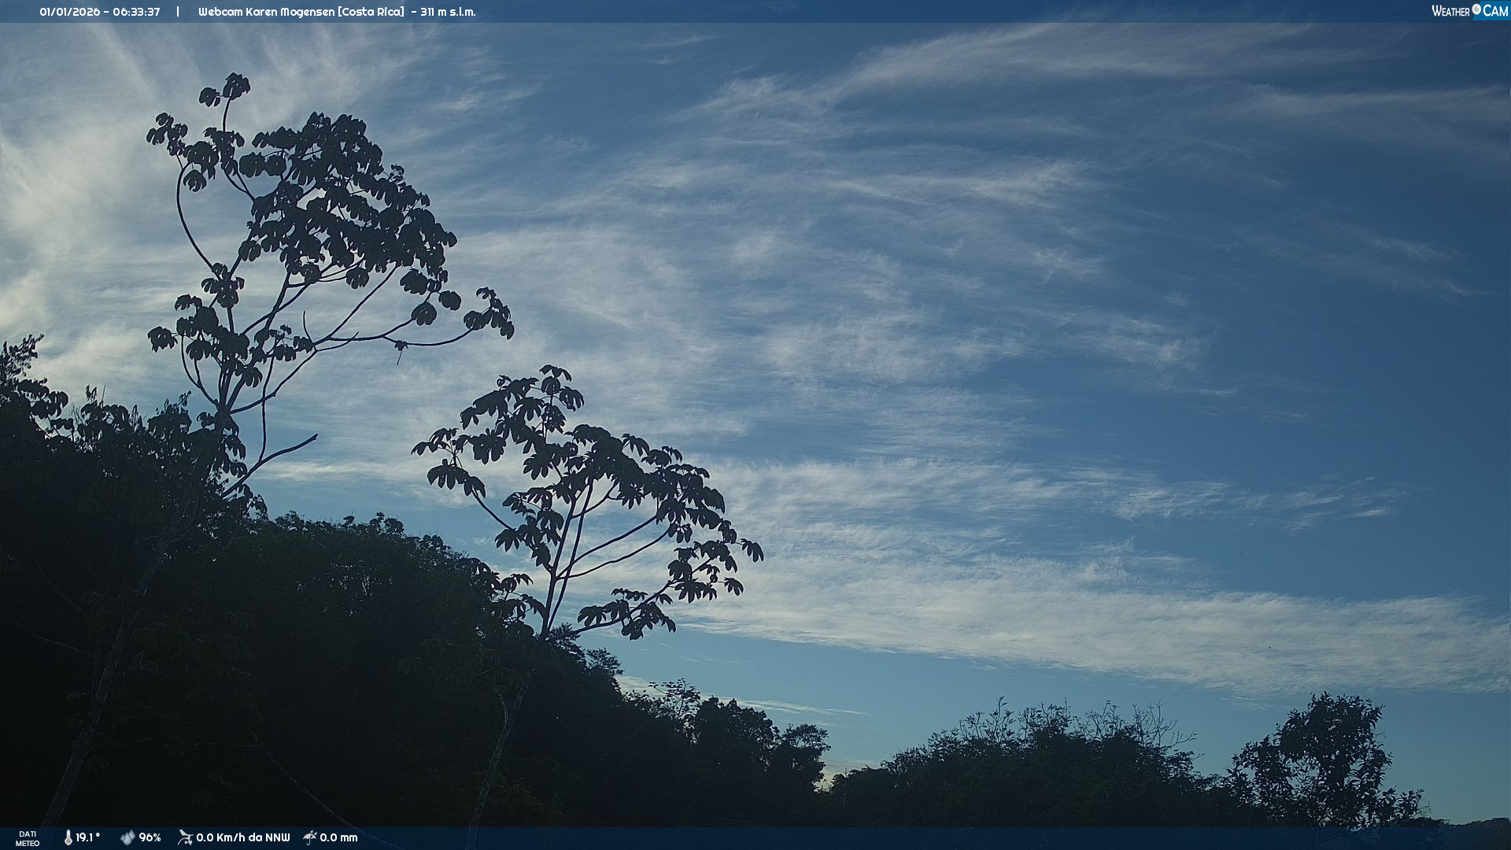
Task: Click the [Costa Rica] location text
Action: 371,12
